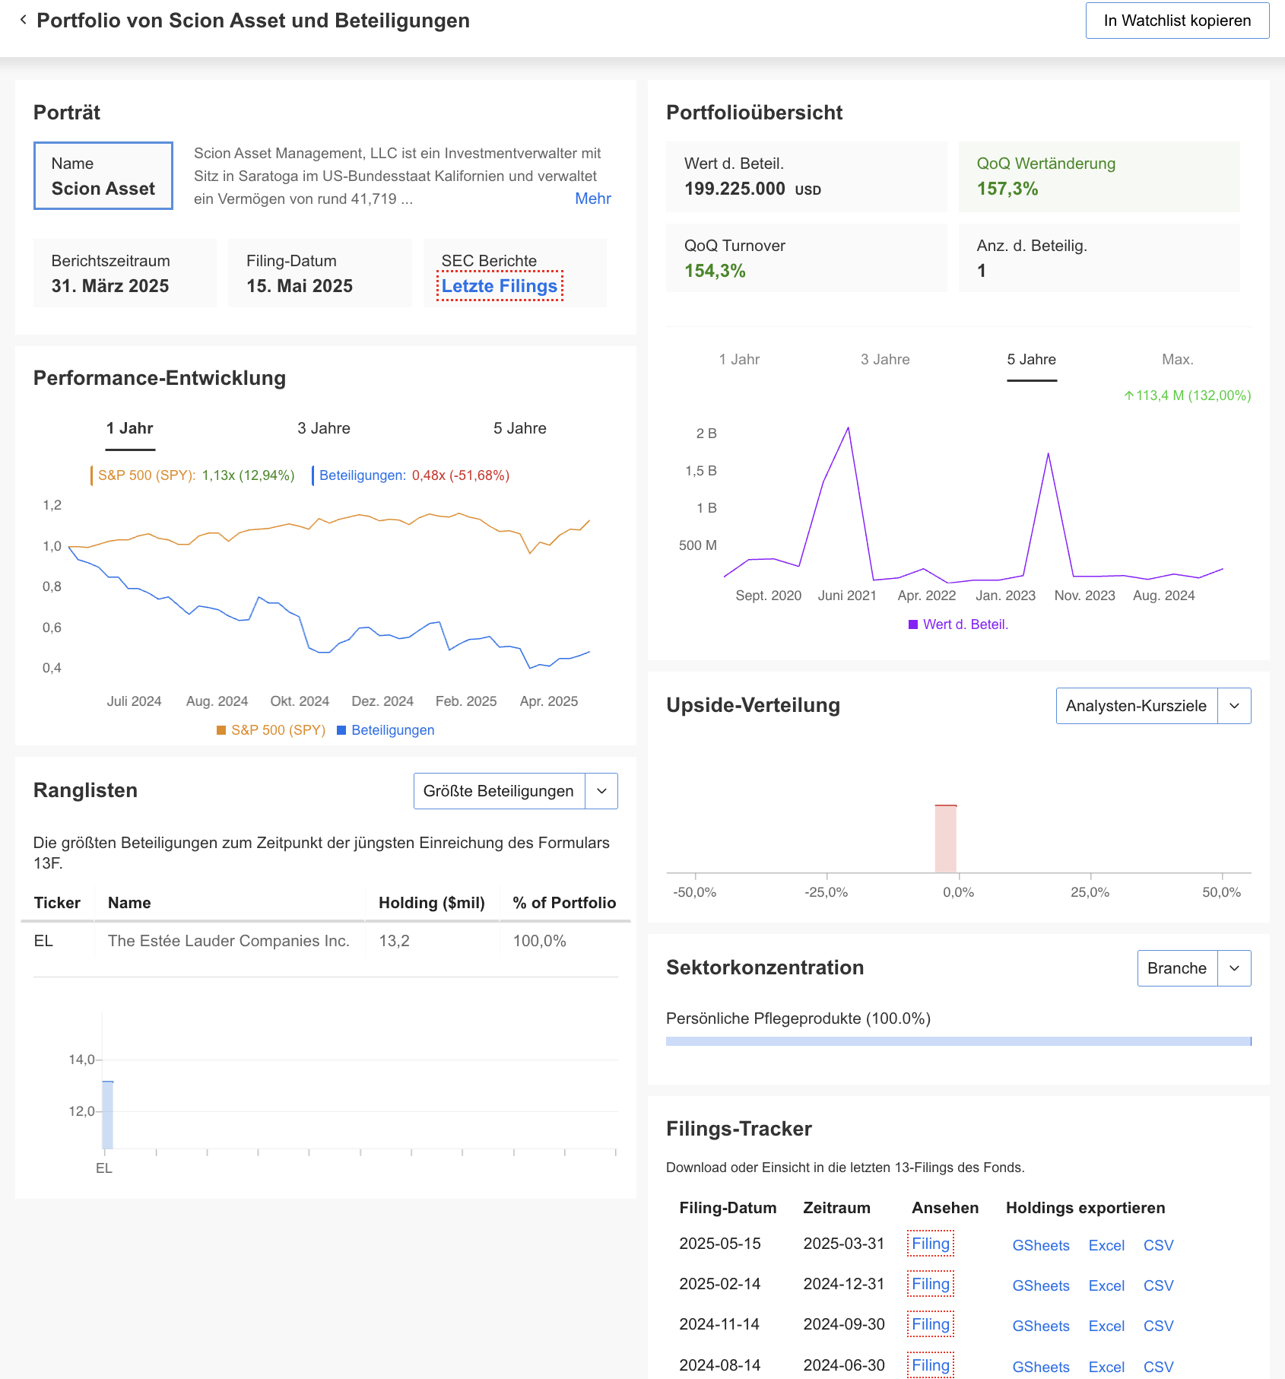View Filing for 2024-11-14
The height and width of the screenshot is (1379, 1285).
(x=931, y=1324)
